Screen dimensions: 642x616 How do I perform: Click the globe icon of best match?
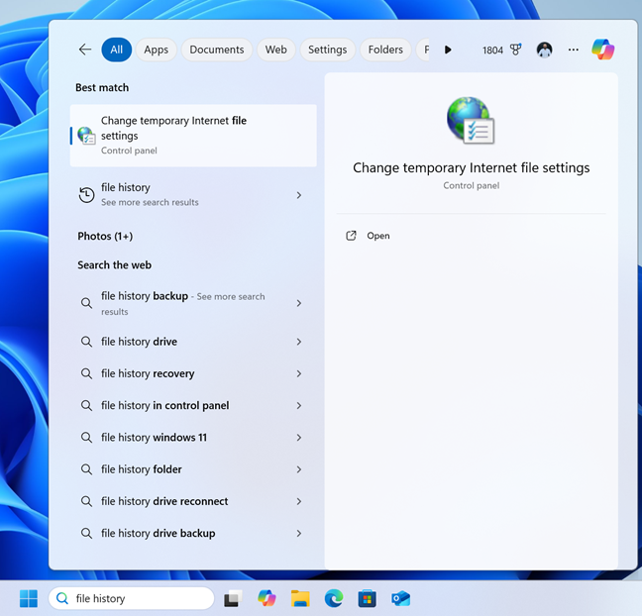click(86, 136)
